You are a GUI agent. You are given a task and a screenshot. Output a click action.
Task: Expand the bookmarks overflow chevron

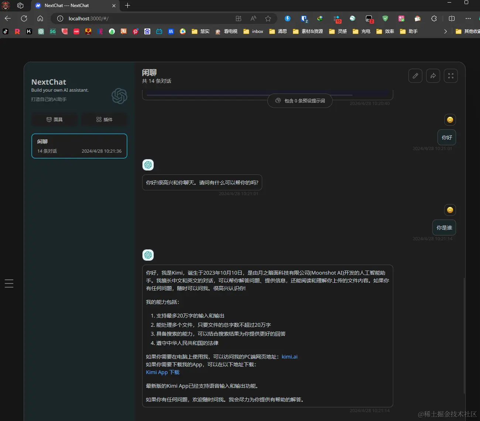tap(445, 31)
